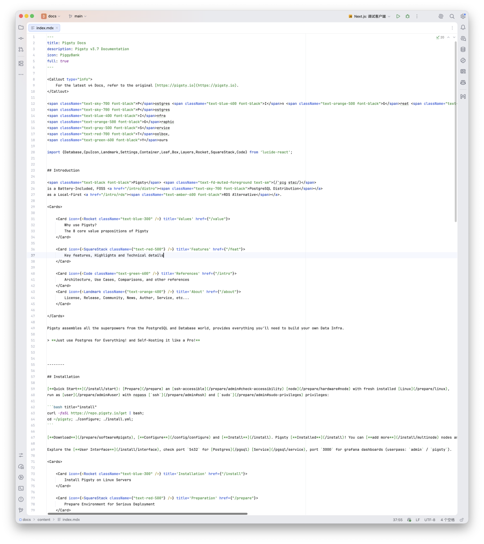
Task: Change the UTF-8 file encoding
Action: 430,520
